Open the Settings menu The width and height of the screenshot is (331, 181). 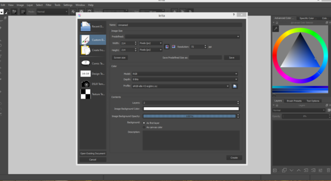pos(68,5)
